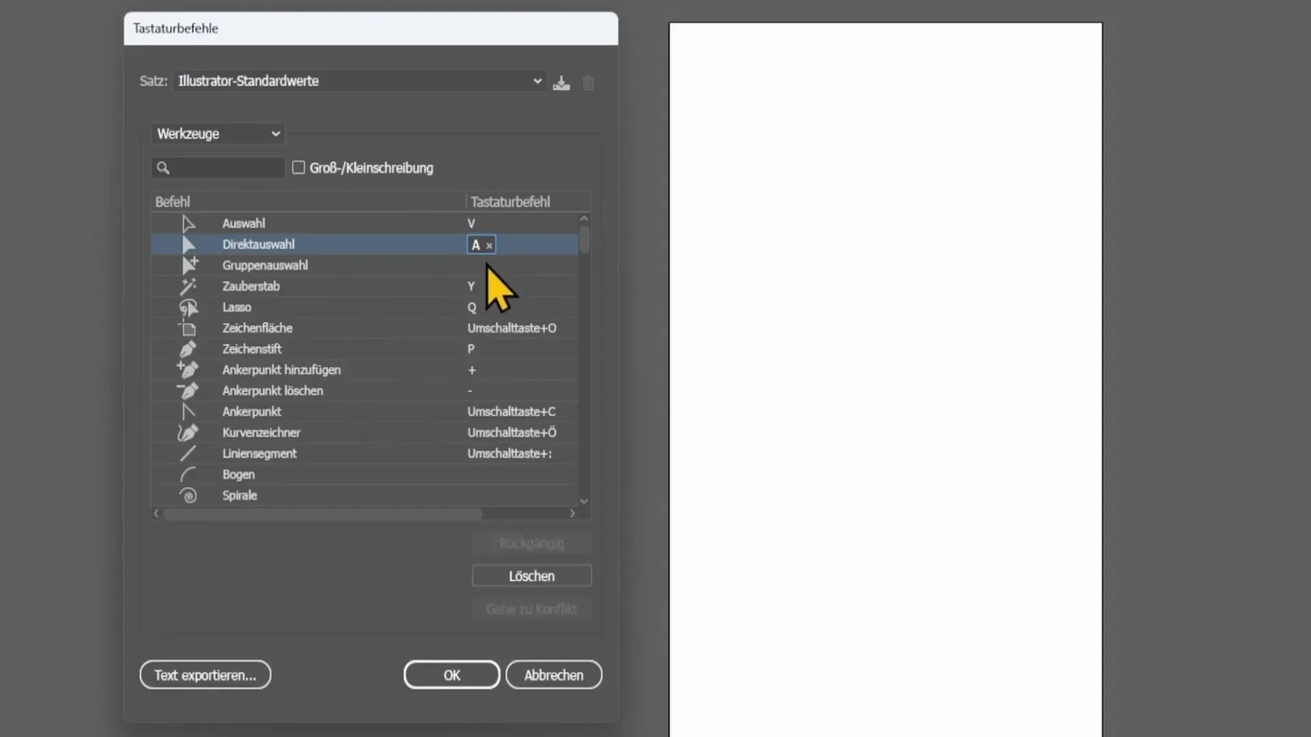Click the Zeichenfläche artboard icon
This screenshot has height=737, width=1311.
point(188,328)
